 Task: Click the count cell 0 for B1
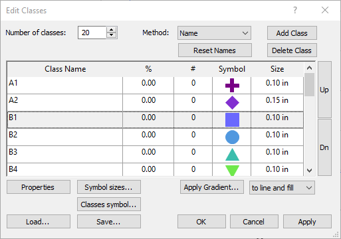pos(193,120)
